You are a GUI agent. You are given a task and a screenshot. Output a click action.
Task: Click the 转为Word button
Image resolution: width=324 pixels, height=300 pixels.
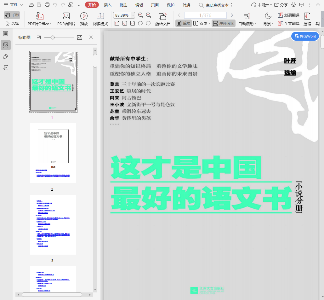pos(305,36)
